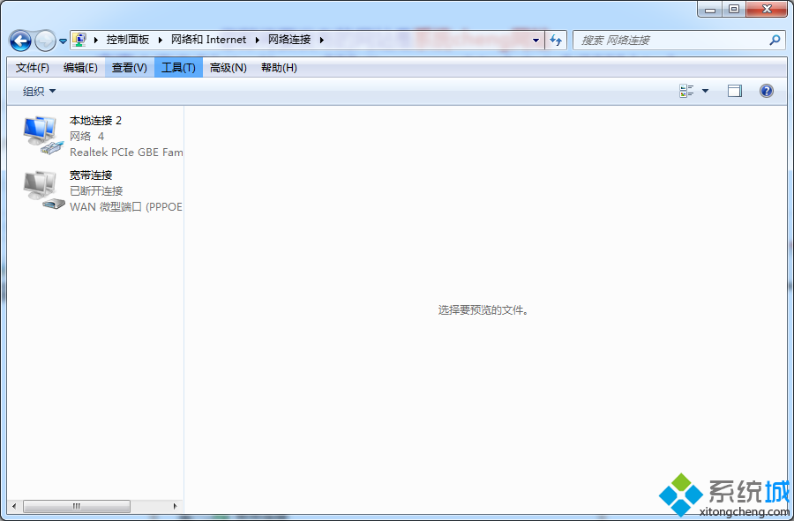Image resolution: width=794 pixels, height=521 pixels.
Task: Click 网络和 Internet breadcrumb segment
Action: tap(208, 40)
